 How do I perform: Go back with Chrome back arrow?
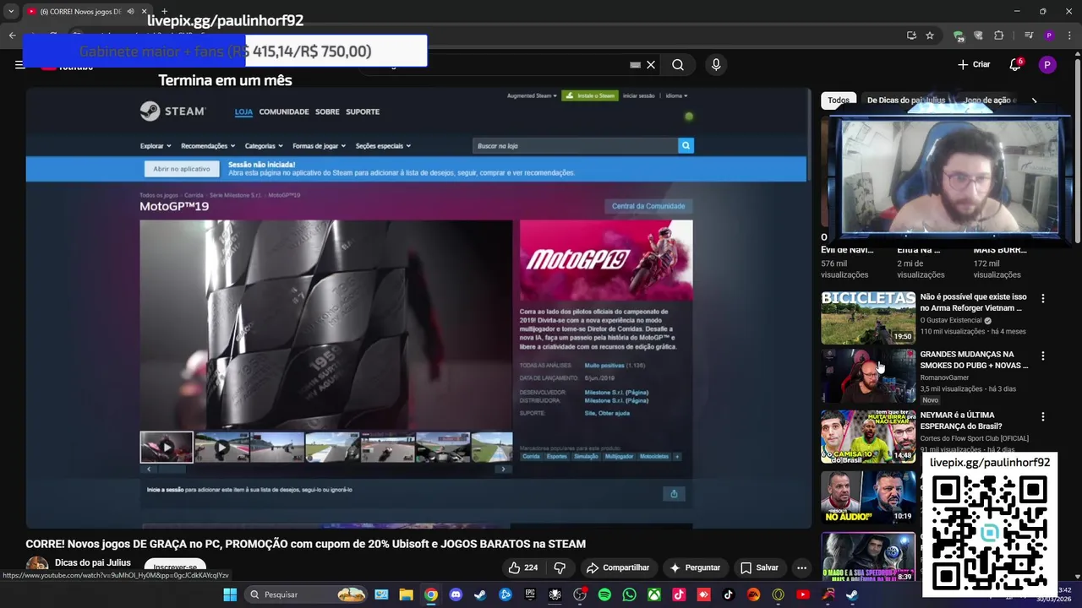click(x=12, y=35)
